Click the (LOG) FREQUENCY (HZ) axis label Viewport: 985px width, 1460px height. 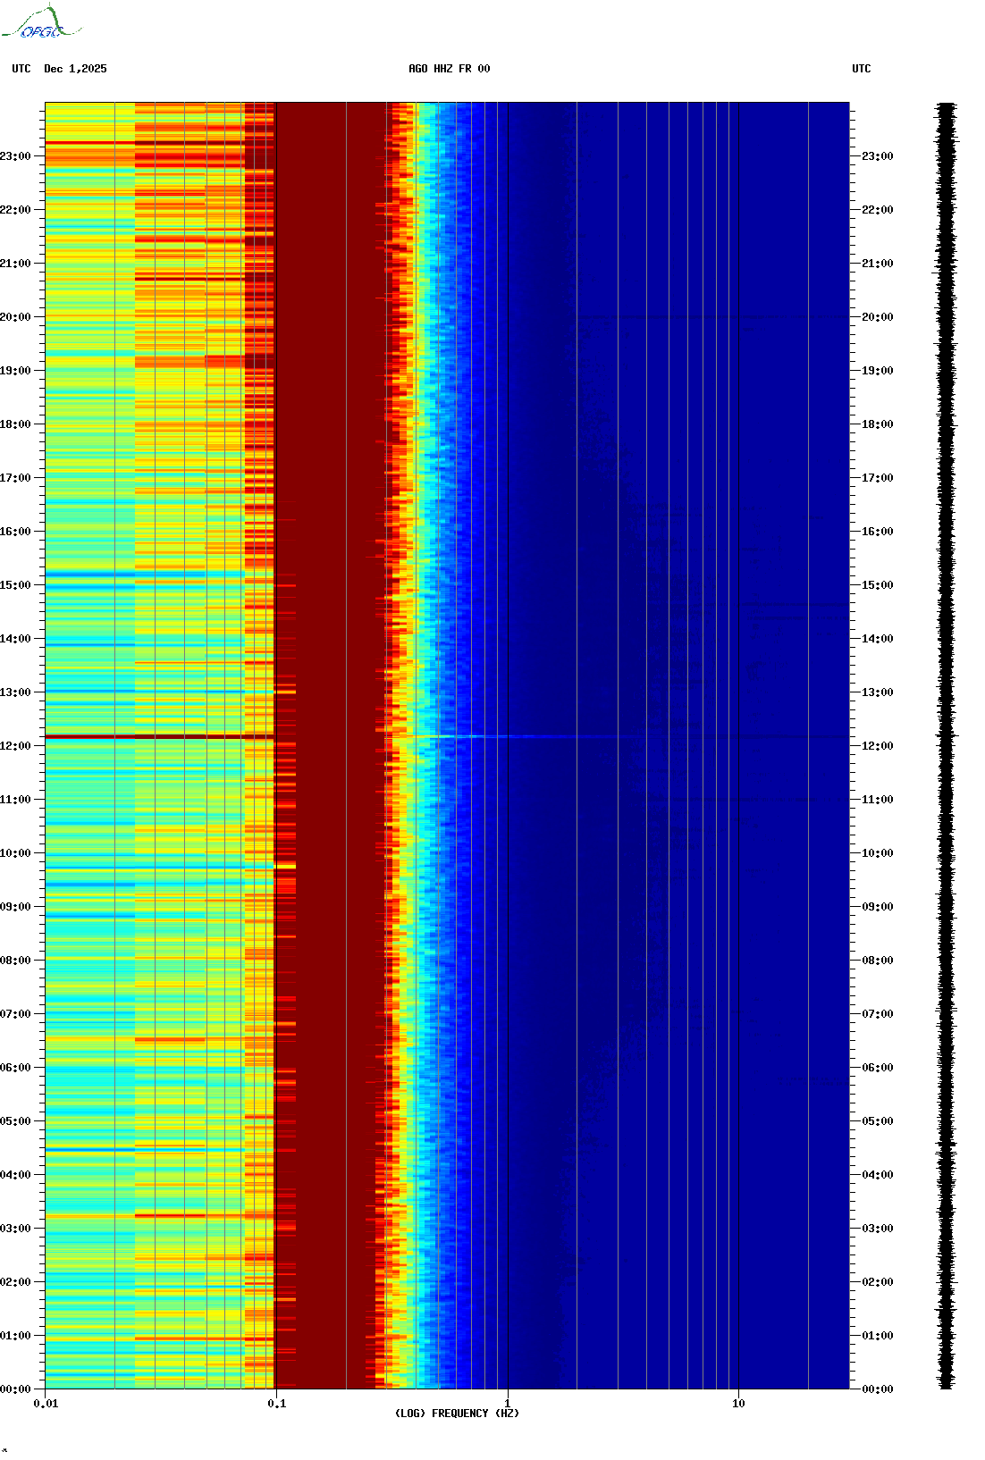click(457, 1413)
